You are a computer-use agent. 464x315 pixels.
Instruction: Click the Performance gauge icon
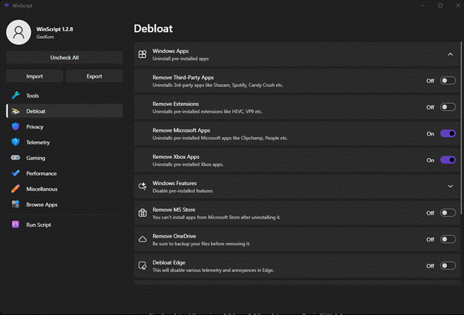tap(16, 173)
